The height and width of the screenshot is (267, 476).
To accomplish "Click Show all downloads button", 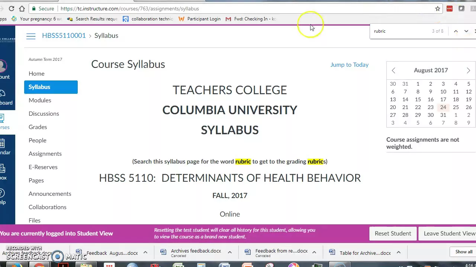I will point(464,252).
